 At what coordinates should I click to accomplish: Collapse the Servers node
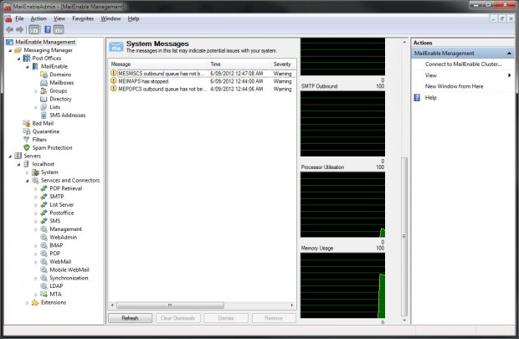tap(10, 156)
